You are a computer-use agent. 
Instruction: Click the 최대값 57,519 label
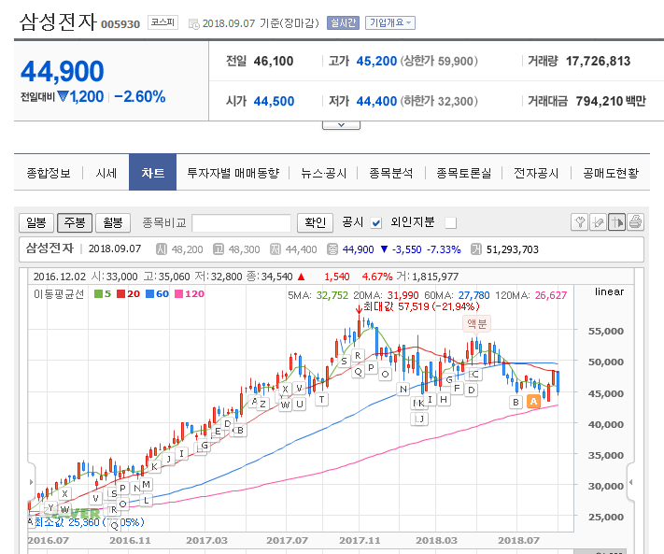click(421, 306)
